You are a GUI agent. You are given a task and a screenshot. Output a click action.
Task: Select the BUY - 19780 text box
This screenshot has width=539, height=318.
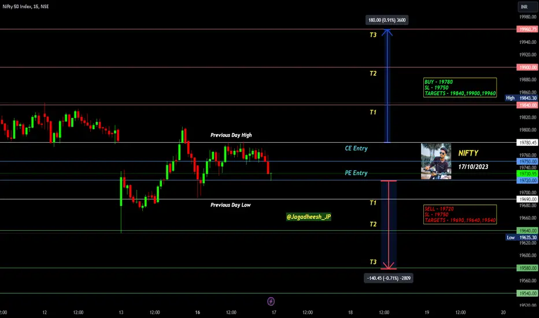(x=460, y=88)
